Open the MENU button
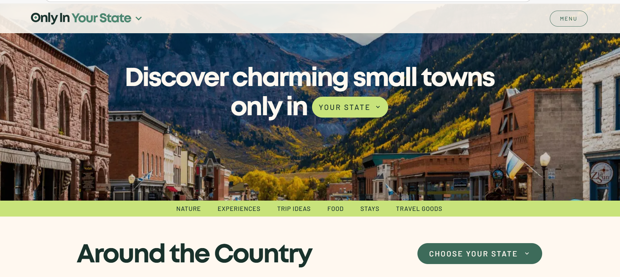This screenshot has height=277, width=620. (568, 19)
